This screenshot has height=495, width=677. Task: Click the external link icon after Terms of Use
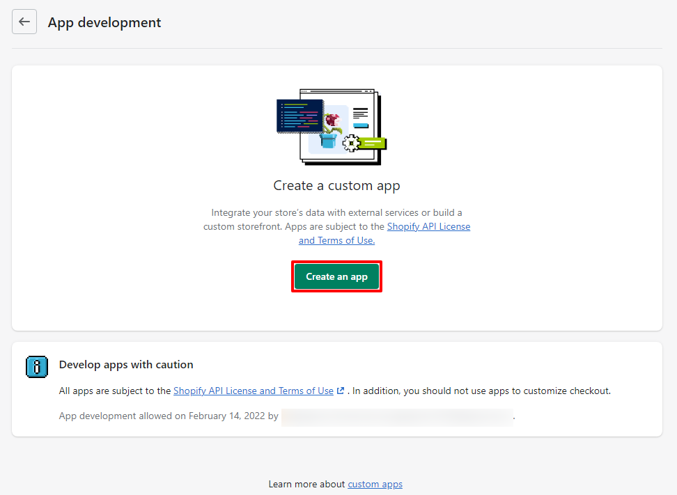point(341,391)
